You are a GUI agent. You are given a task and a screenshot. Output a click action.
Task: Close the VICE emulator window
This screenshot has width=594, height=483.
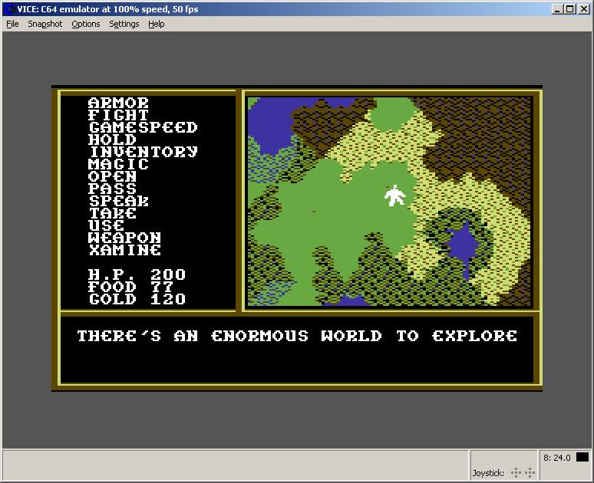pyautogui.click(x=584, y=9)
